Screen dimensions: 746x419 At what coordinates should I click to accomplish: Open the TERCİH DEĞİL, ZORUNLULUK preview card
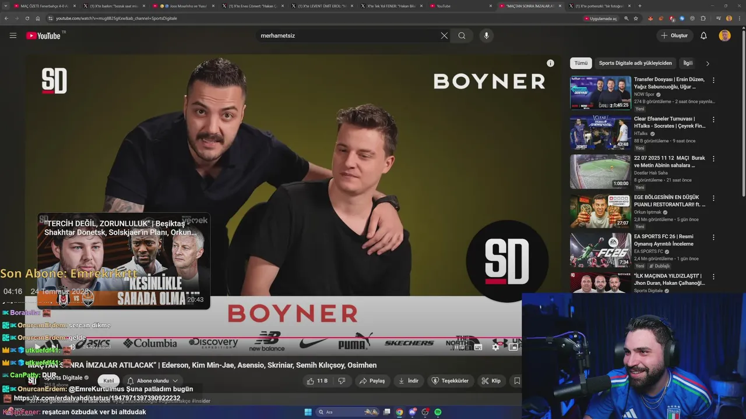(x=124, y=261)
